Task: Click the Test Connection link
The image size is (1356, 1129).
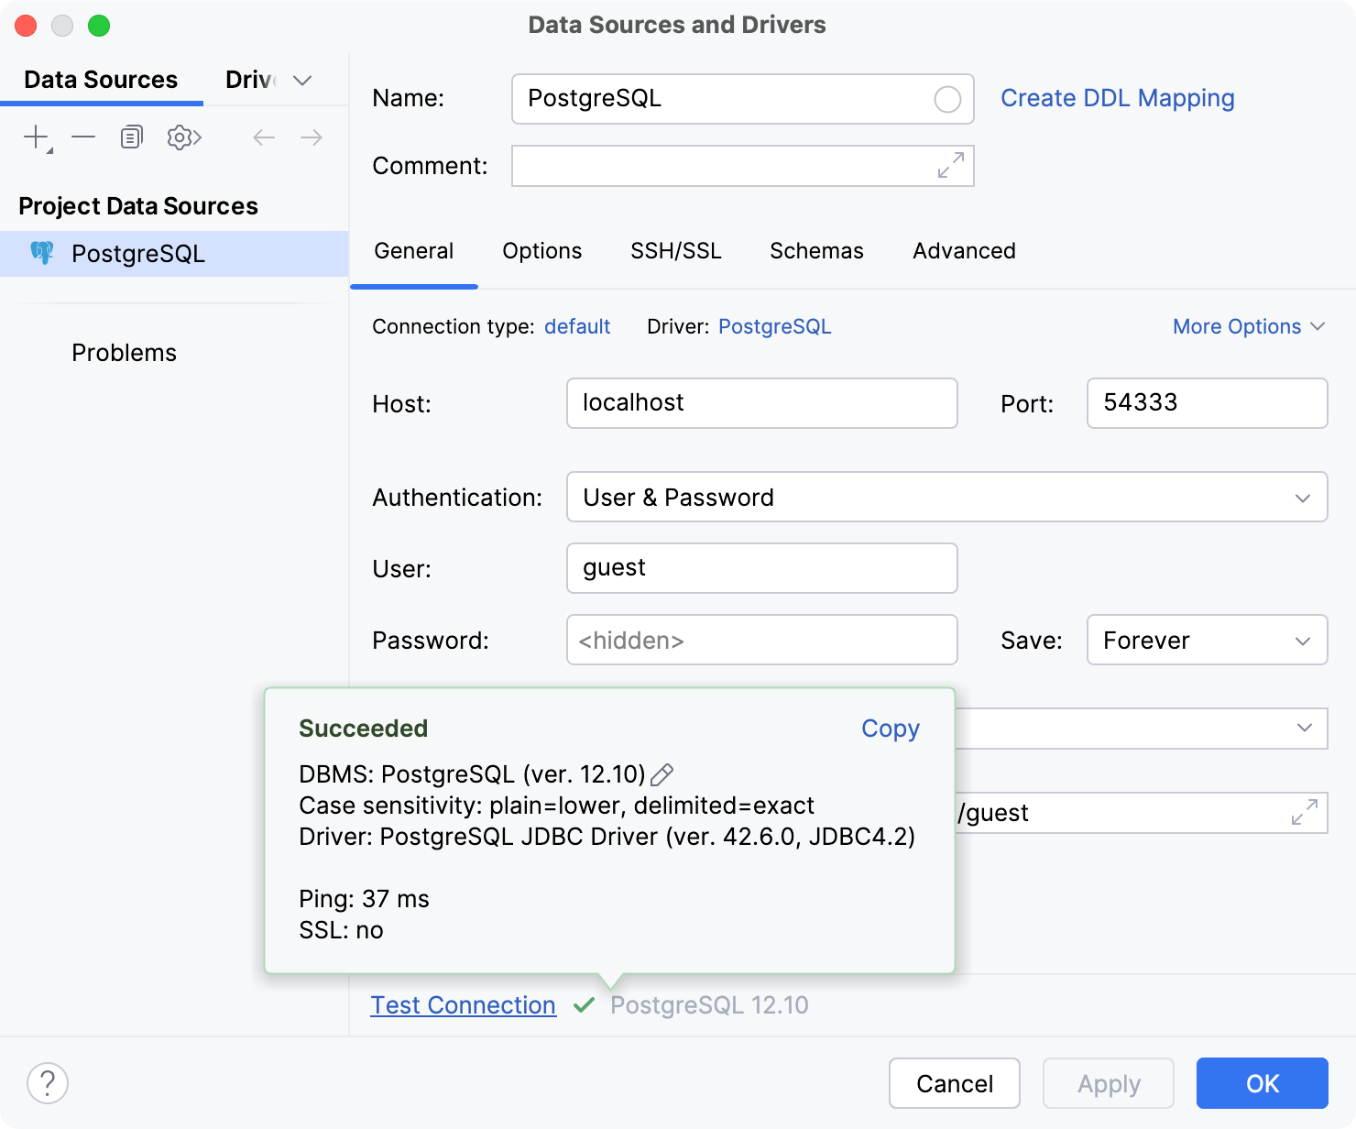Action: [x=463, y=1005]
